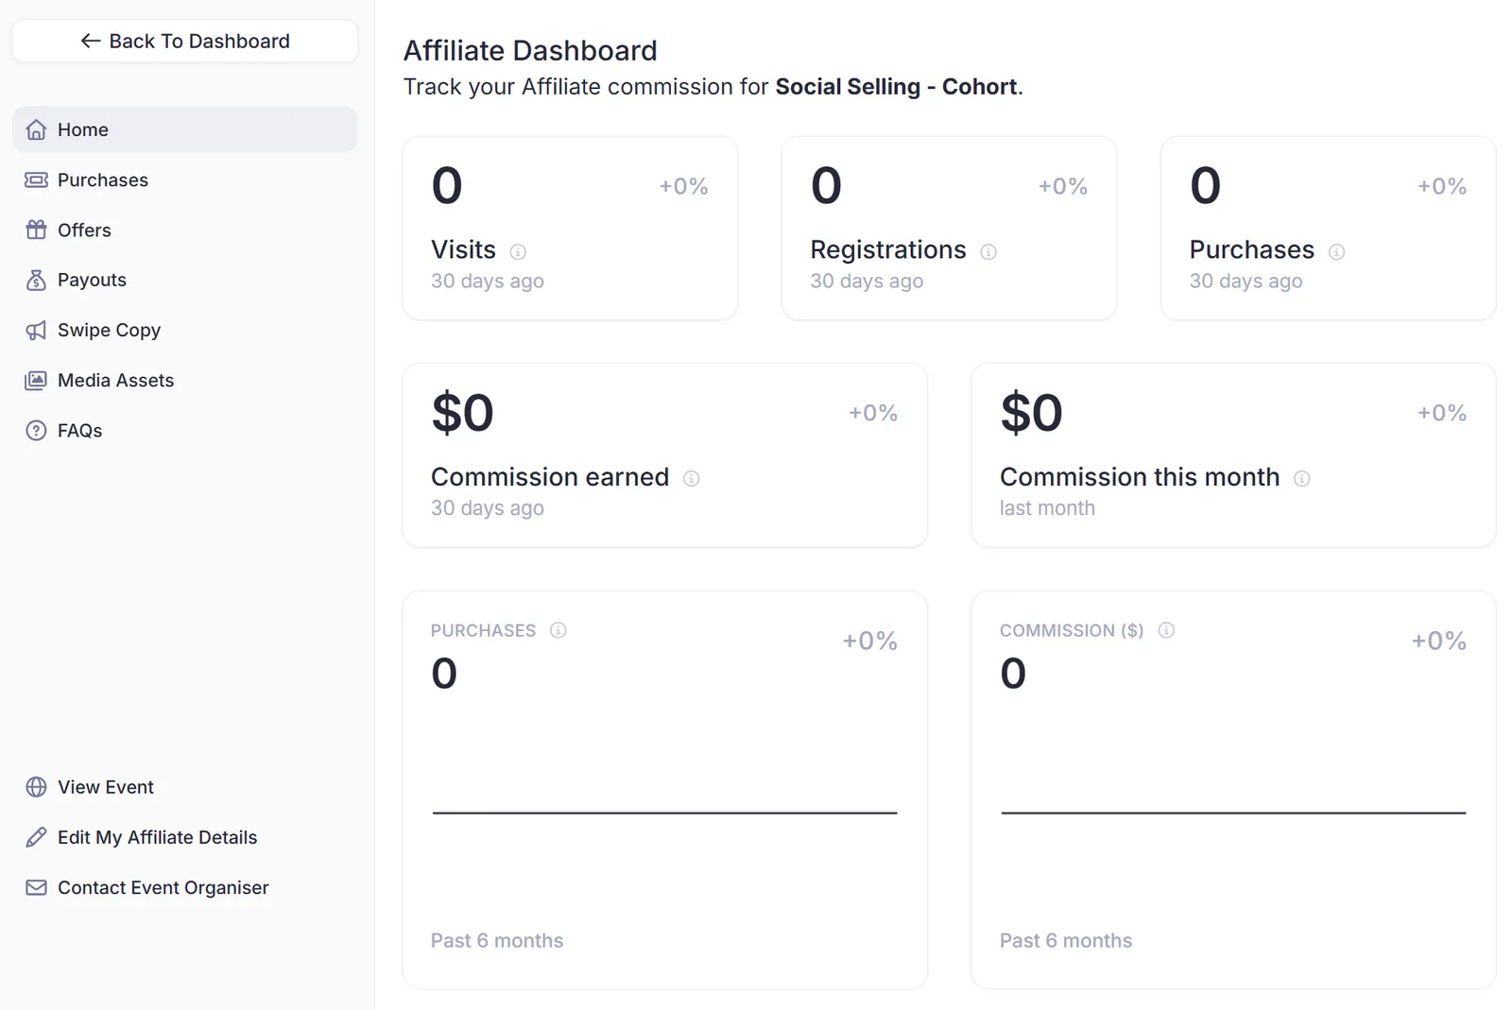Go back using Back To Dashboard button

pos(185,41)
